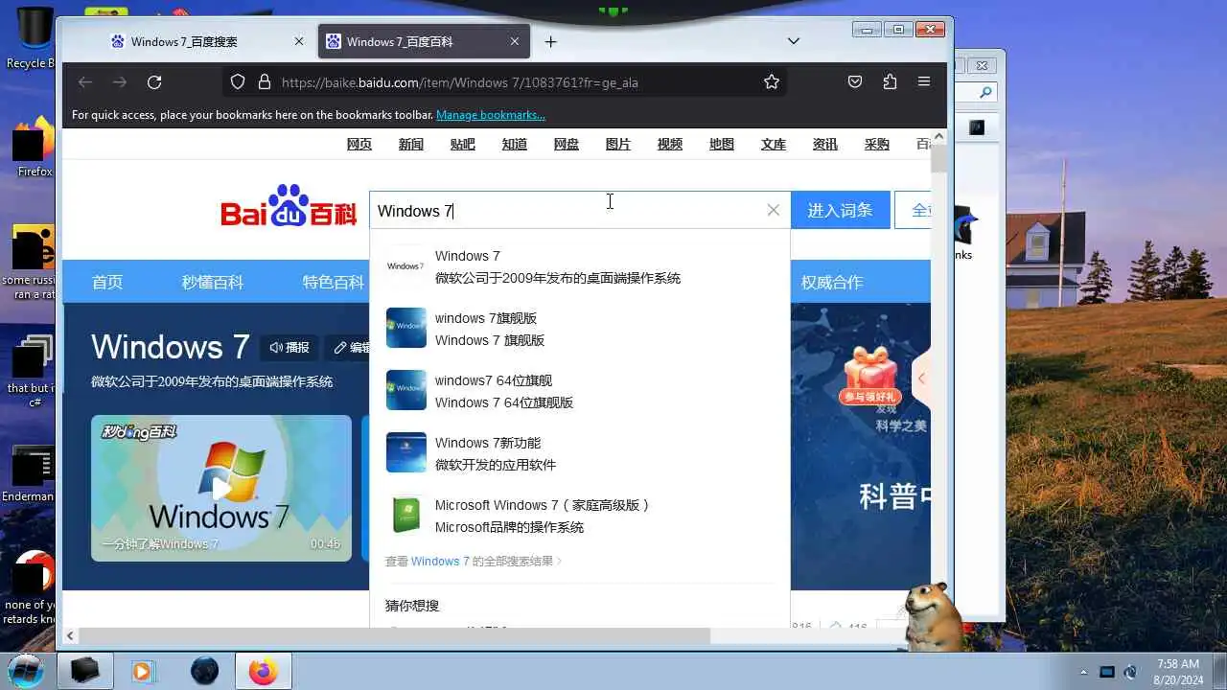Select the 首页 menu item
The image size is (1227, 690).
[x=107, y=282]
